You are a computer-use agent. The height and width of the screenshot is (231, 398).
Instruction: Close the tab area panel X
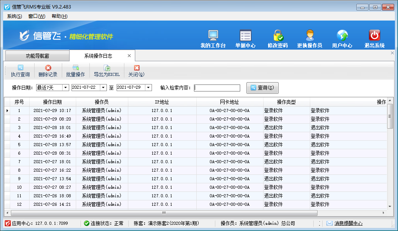(x=392, y=53)
